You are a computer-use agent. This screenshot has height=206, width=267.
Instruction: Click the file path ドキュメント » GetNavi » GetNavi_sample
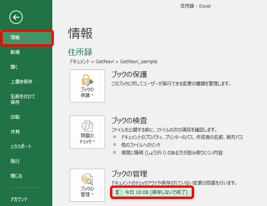(114, 62)
